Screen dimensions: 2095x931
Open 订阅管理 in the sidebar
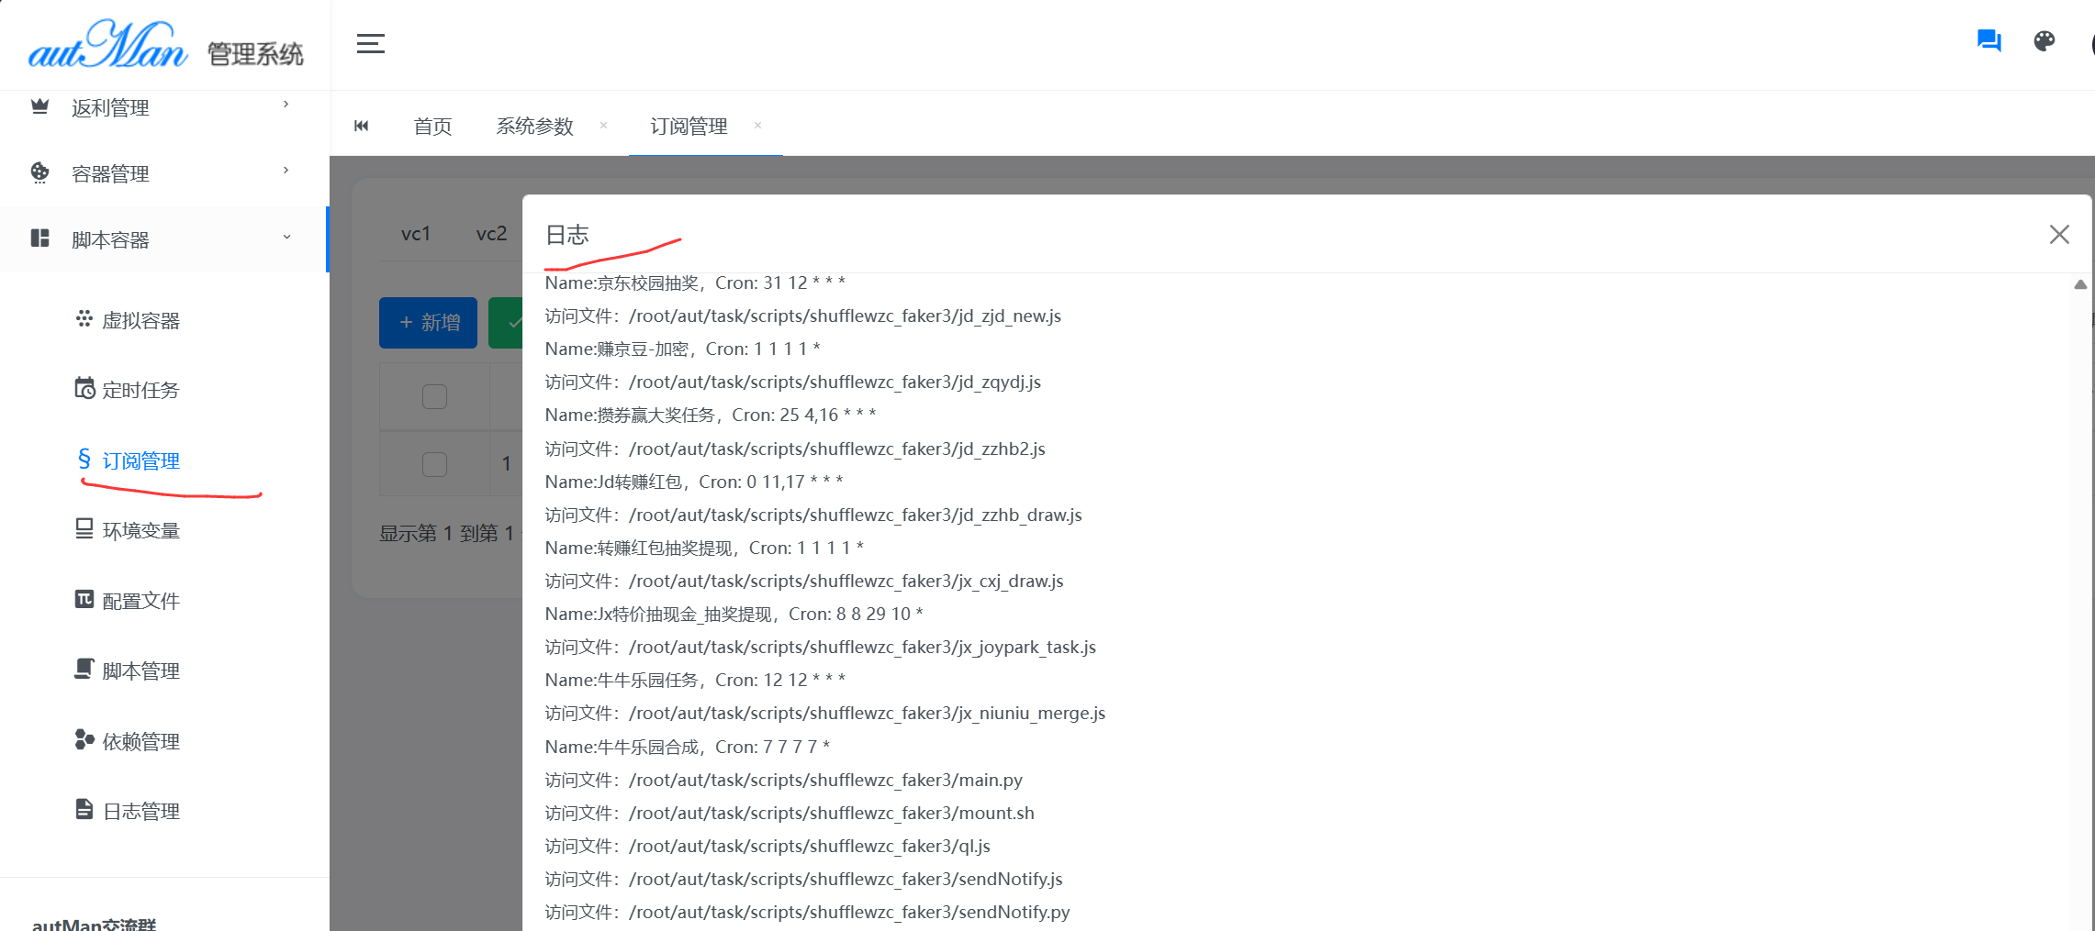tap(140, 461)
